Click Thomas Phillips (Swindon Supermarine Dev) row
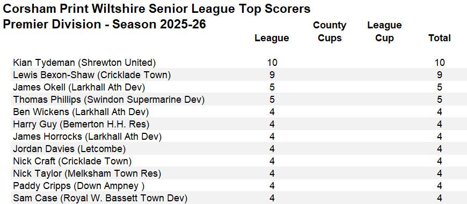Screen dimensions: 467x204 coord(239,100)
